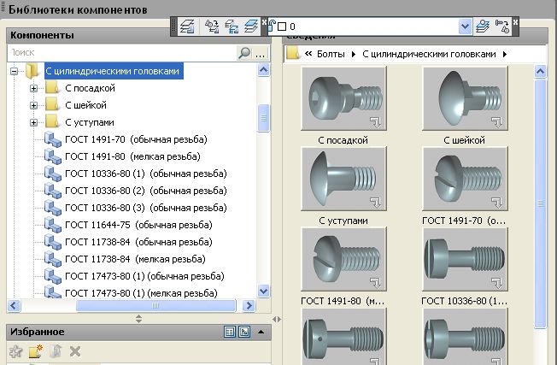Screen dimensions: 557x365
Task: Open the С шейкой bolt thumbnail
Action: [465, 98]
